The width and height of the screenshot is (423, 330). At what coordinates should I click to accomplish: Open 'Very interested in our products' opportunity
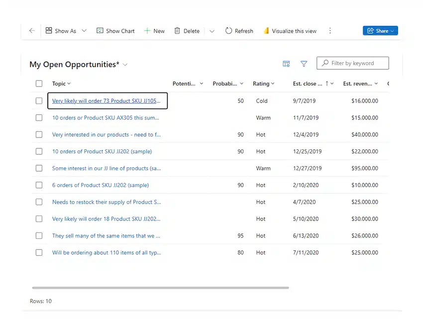click(106, 134)
